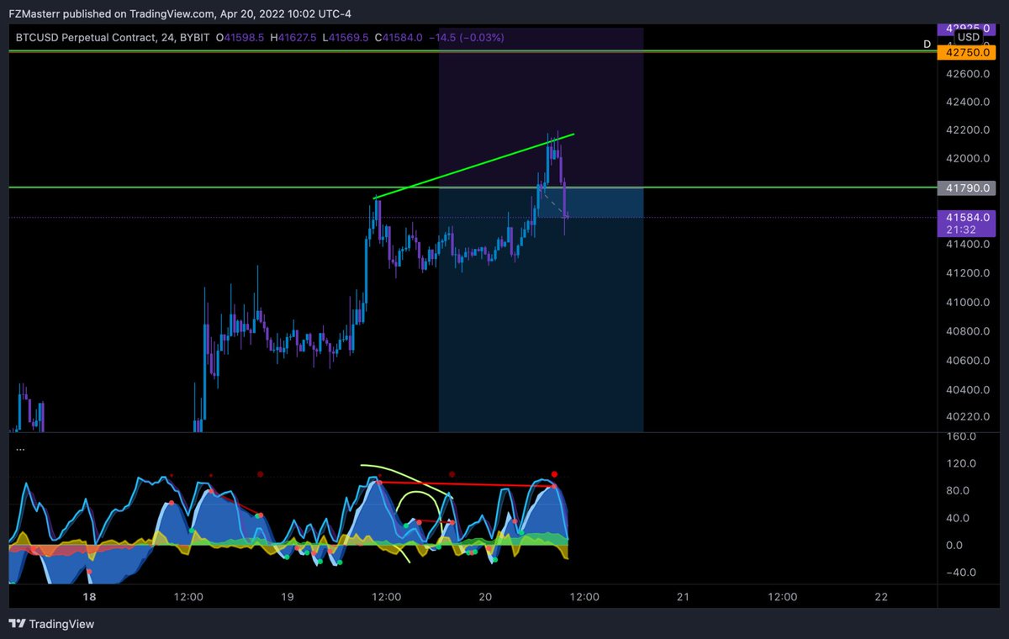Click the 21:32 candle countdown timer

[961, 229]
